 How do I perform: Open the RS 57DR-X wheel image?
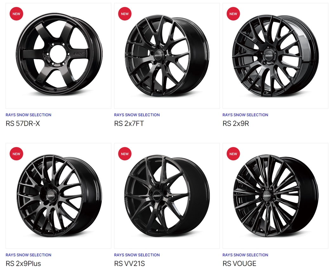tap(58, 56)
